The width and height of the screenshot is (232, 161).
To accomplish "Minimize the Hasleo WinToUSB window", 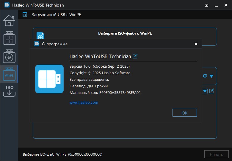I will (x=216, y=5).
